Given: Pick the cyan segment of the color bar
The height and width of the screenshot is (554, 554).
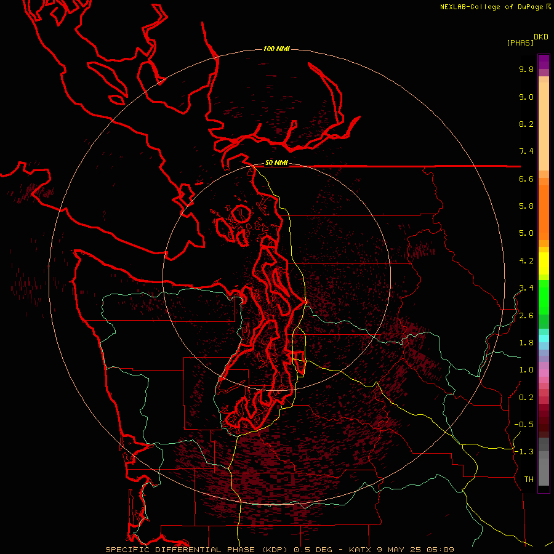Looking at the screenshot, I should point(544,339).
